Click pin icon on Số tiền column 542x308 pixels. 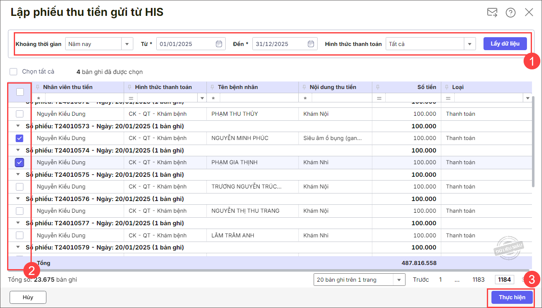click(x=377, y=87)
